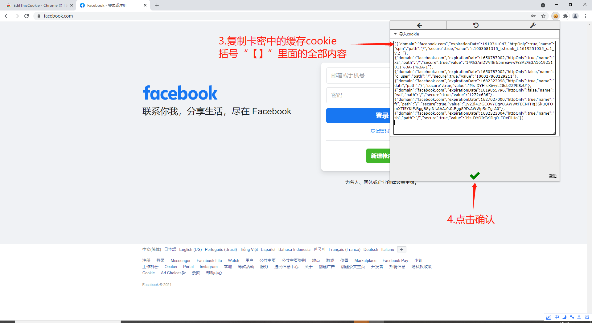Open the Oculus footer link
The width and height of the screenshot is (592, 323).
click(171, 267)
